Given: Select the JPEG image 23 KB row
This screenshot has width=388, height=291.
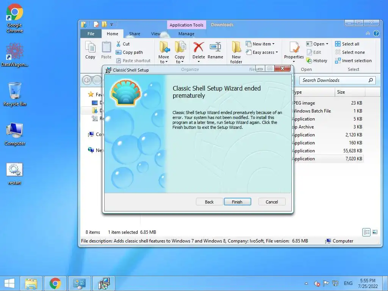Looking at the screenshot, I should (x=328, y=103).
